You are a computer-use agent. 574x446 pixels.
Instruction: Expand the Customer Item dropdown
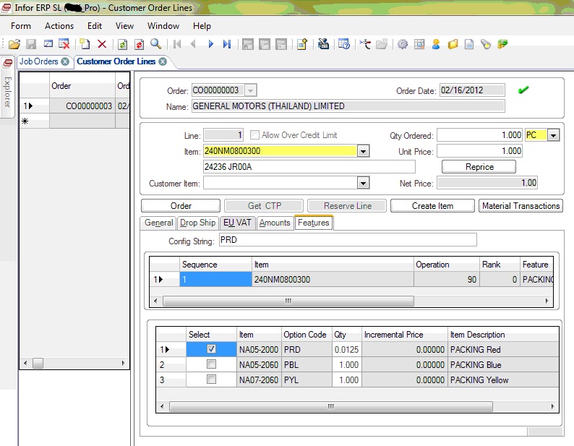pyautogui.click(x=363, y=183)
